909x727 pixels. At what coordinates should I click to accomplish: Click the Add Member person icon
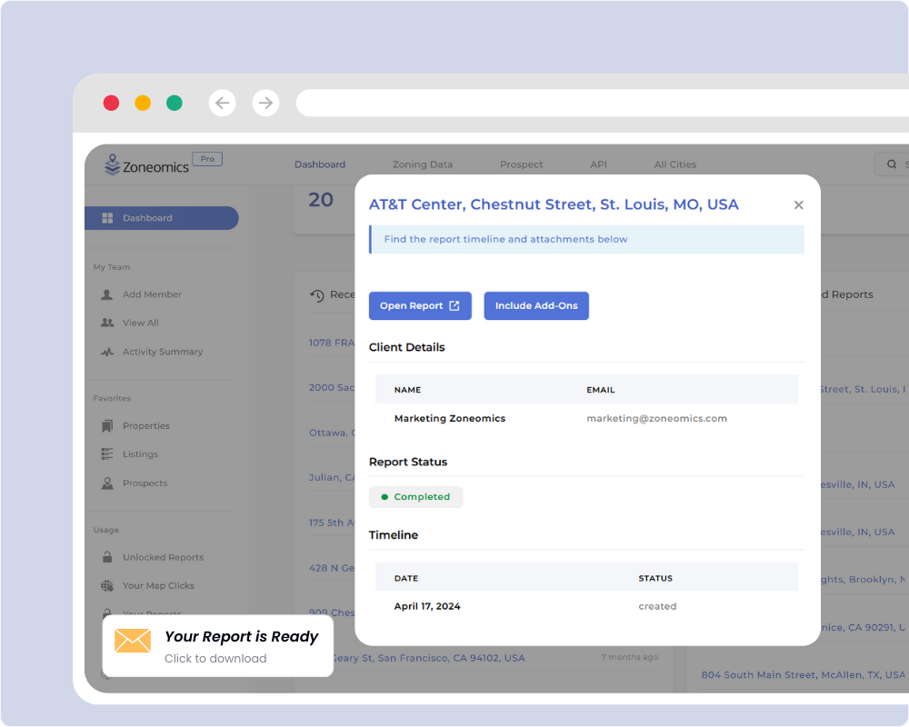(x=107, y=294)
